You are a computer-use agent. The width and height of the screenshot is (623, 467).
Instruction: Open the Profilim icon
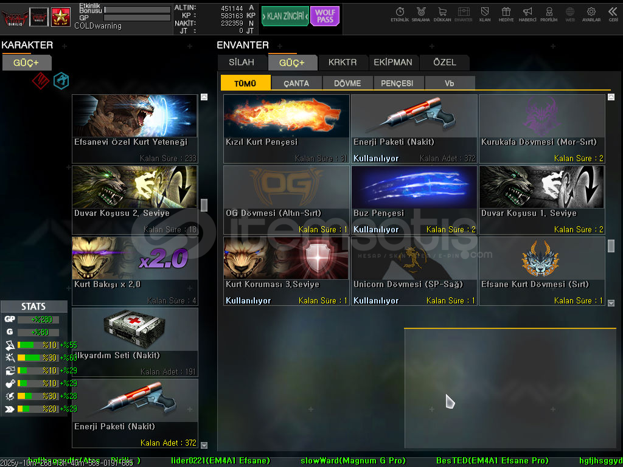tap(549, 15)
